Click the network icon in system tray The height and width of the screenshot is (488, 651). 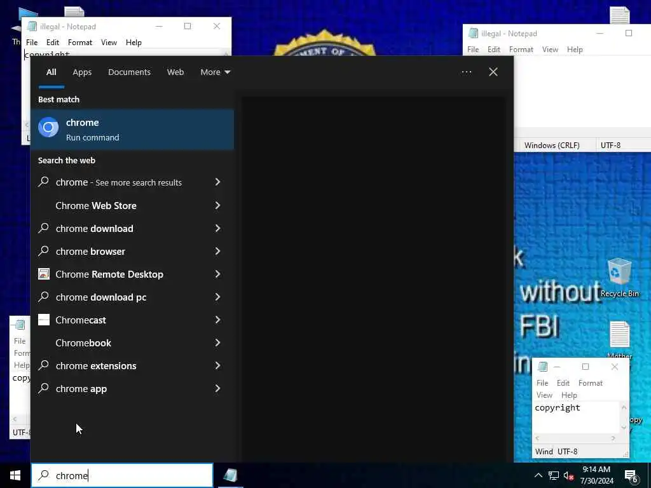[554, 476]
